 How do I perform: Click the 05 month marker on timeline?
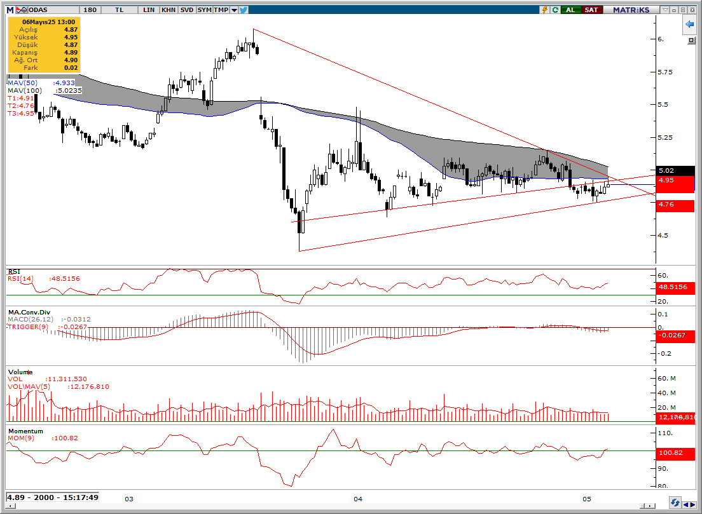click(x=586, y=499)
